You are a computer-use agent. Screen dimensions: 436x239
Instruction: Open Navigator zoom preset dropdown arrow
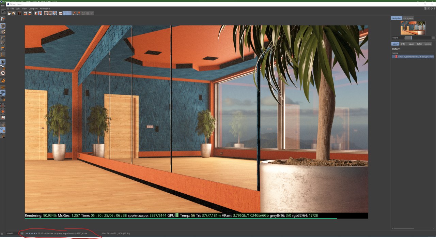pos(433,38)
